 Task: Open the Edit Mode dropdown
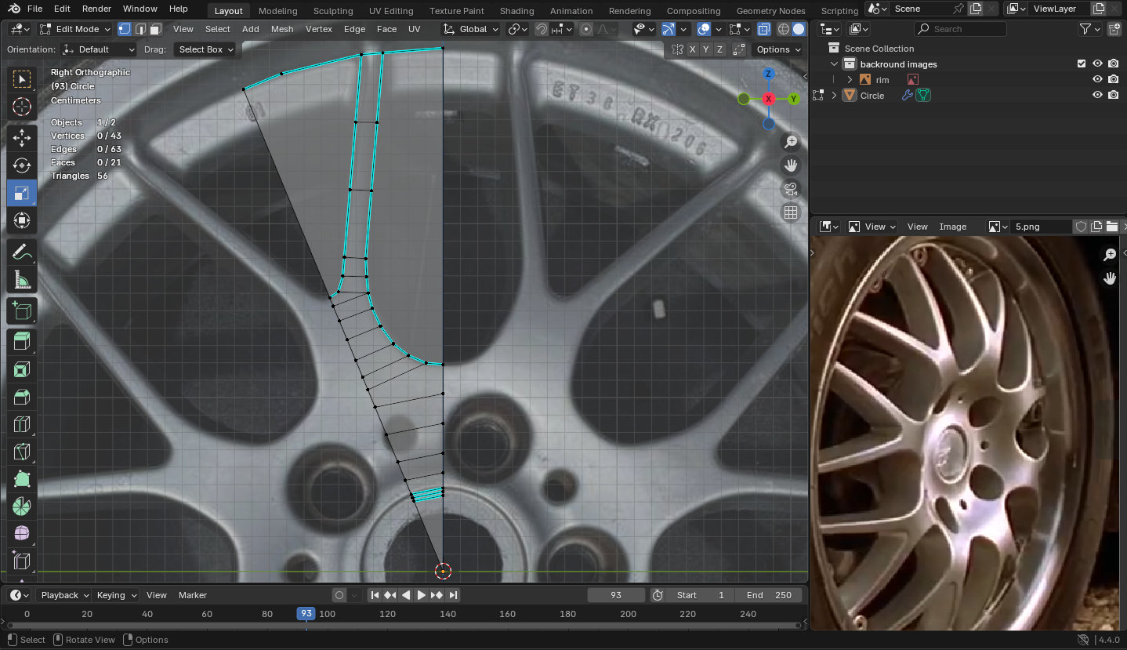click(75, 29)
